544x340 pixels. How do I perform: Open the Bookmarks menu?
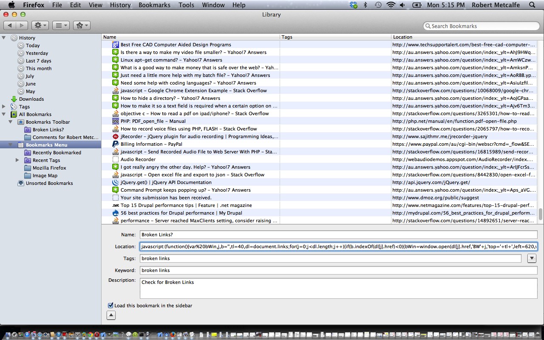tap(154, 5)
